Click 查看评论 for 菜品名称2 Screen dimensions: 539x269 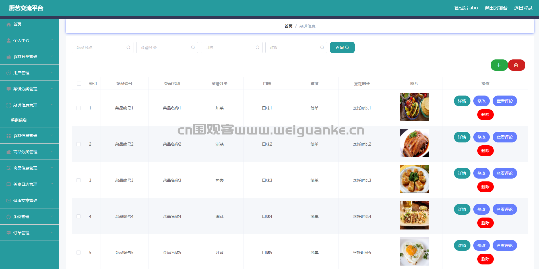tap(505, 137)
